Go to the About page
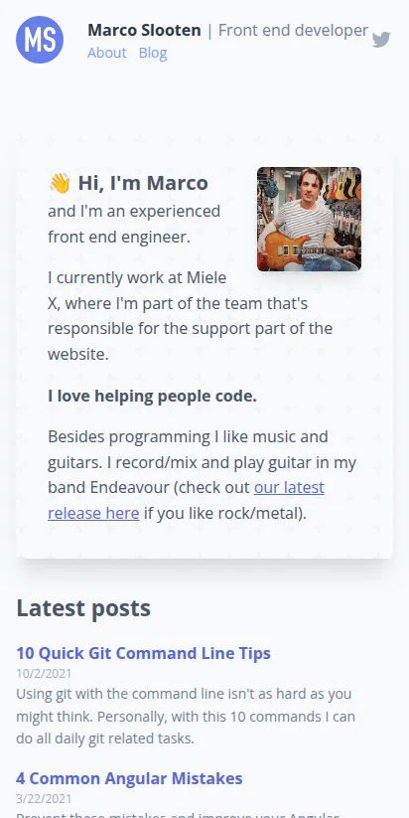This screenshot has height=818, width=409. coord(107,53)
